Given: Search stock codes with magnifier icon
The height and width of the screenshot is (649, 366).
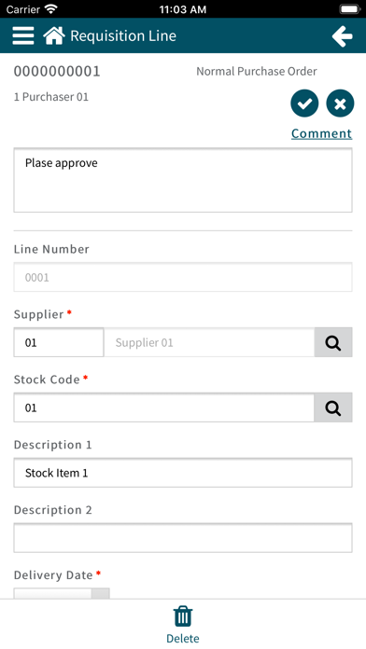Looking at the screenshot, I should pyautogui.click(x=333, y=407).
